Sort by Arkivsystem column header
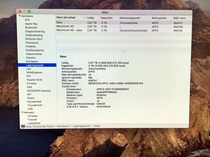Screen dimensions: 210x157 point(159,18)
